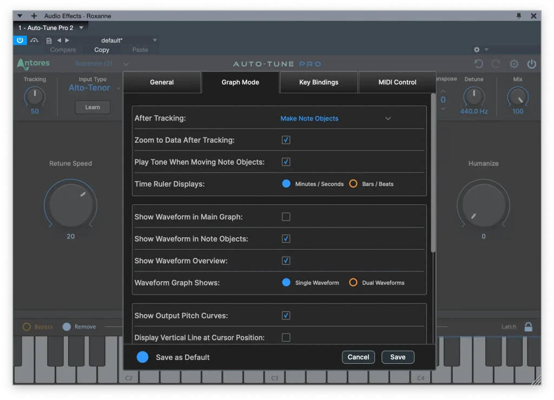Save the Graph Mode preferences
This screenshot has height=400, width=554.
point(398,357)
